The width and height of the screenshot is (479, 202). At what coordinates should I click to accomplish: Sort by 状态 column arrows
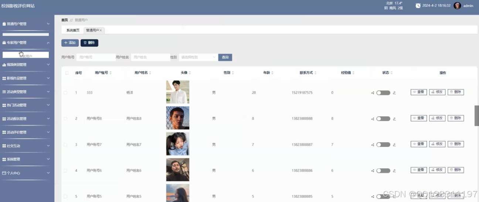coord(391,73)
